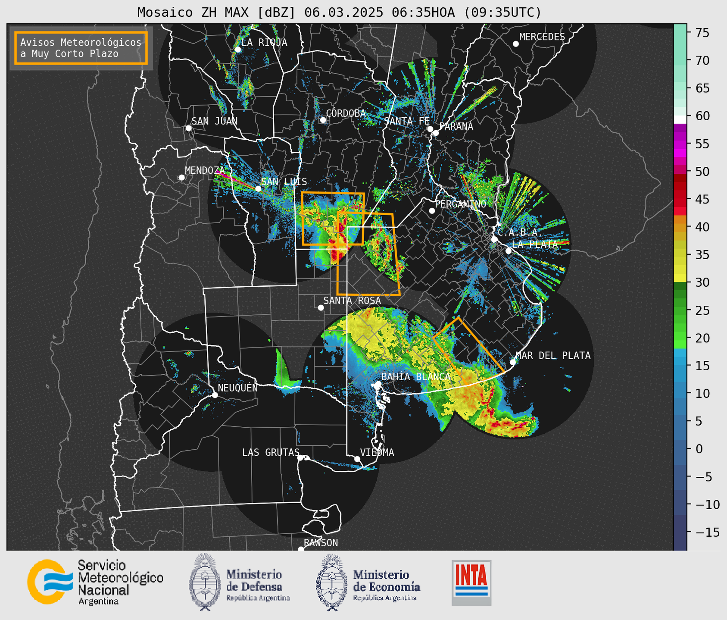Click the MAR DEL PLATA label text

click(553, 356)
